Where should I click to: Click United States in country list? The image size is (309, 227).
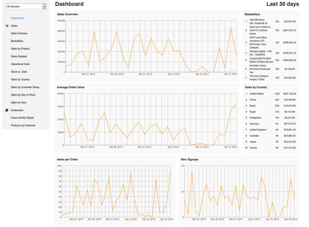257,94
